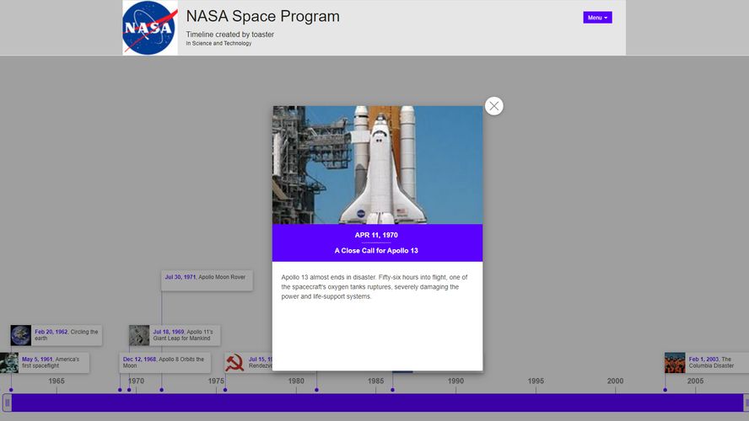Select the Apollo Moon Rover event
This screenshot has width=749, height=421.
(207, 280)
